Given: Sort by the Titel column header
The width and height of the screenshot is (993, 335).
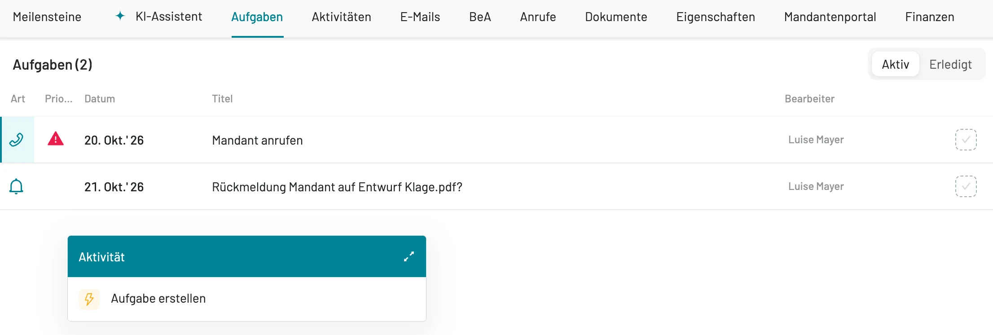Looking at the screenshot, I should point(222,99).
